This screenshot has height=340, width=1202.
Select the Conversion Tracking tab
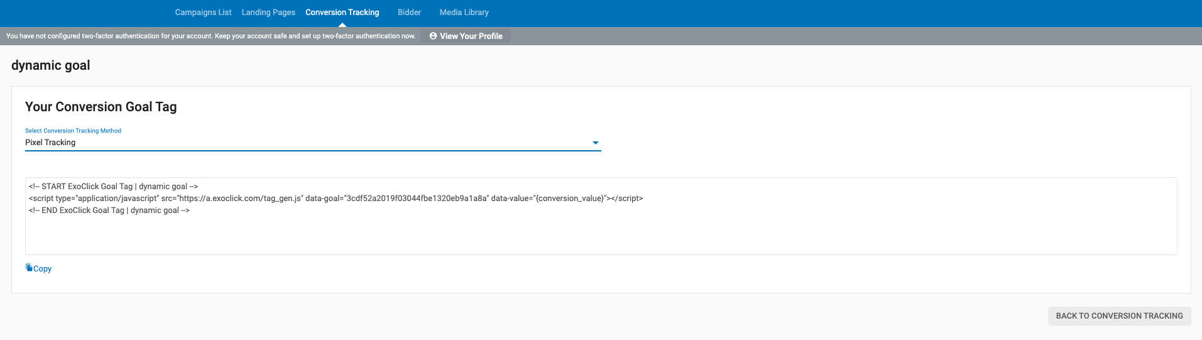point(342,13)
